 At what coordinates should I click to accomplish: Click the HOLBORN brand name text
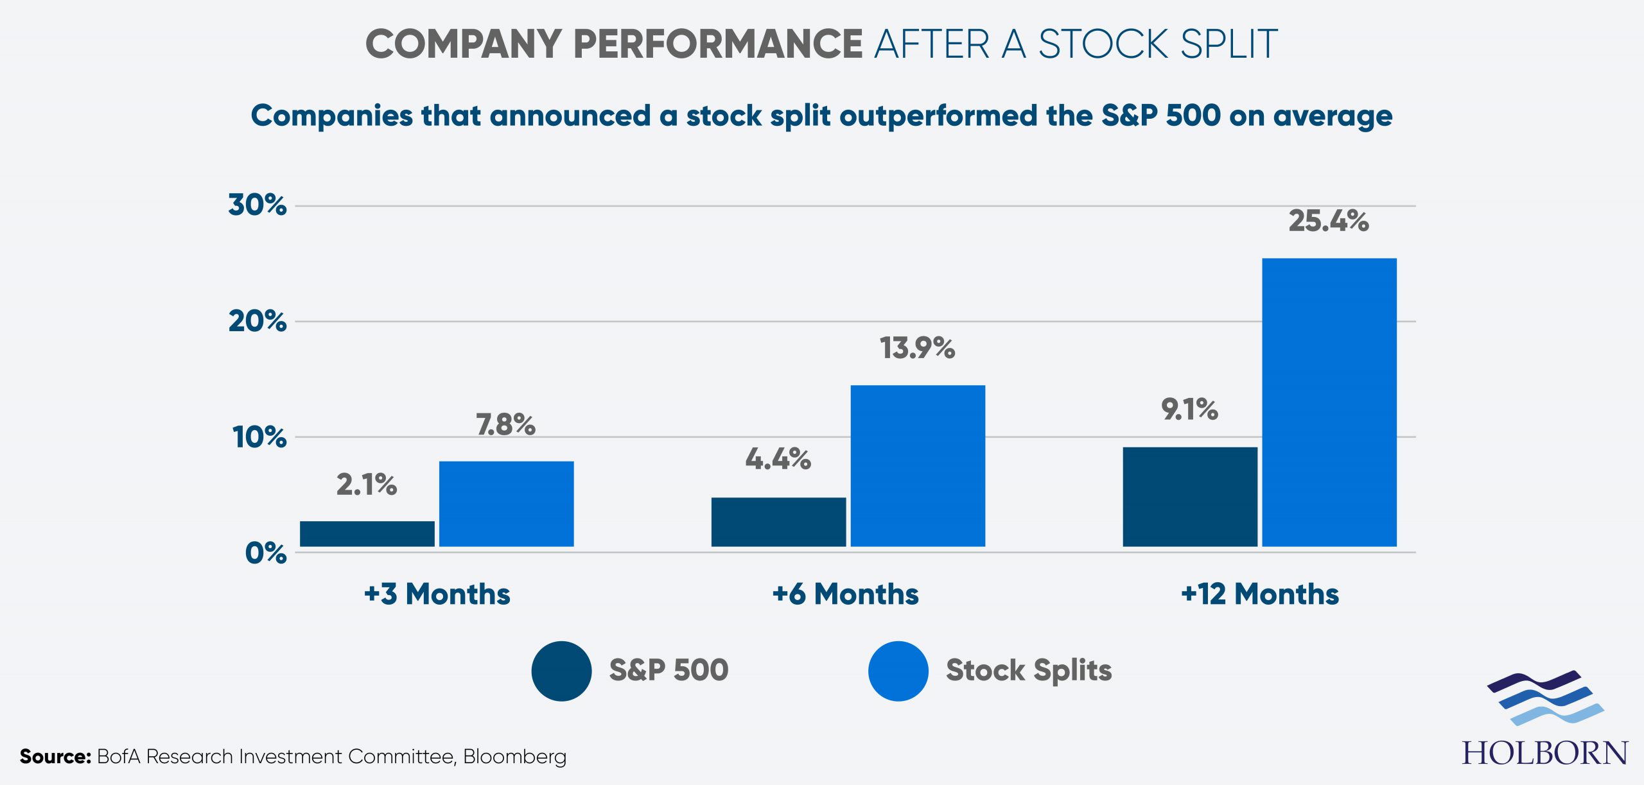coord(1544,753)
